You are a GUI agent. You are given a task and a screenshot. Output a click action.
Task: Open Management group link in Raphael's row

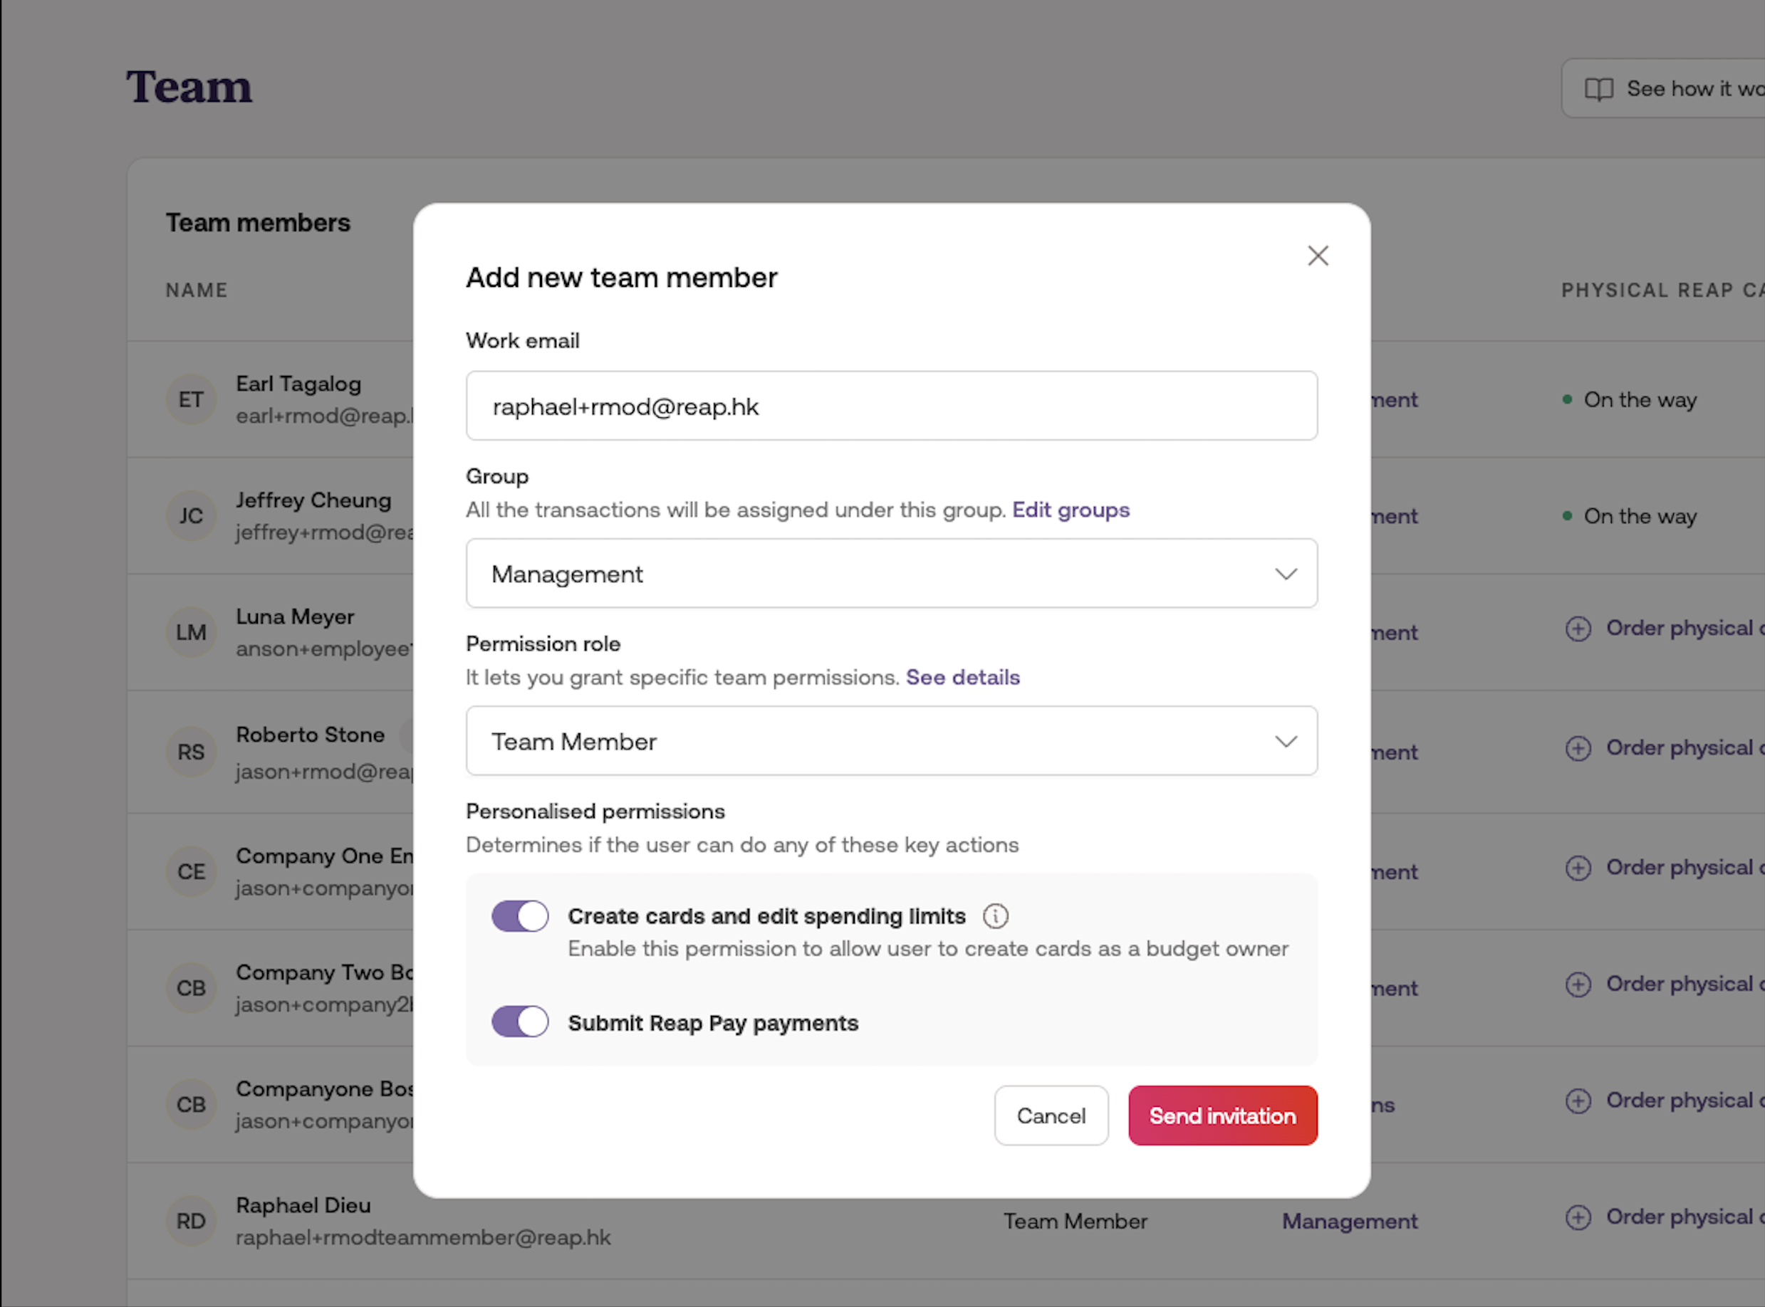1349,1221
